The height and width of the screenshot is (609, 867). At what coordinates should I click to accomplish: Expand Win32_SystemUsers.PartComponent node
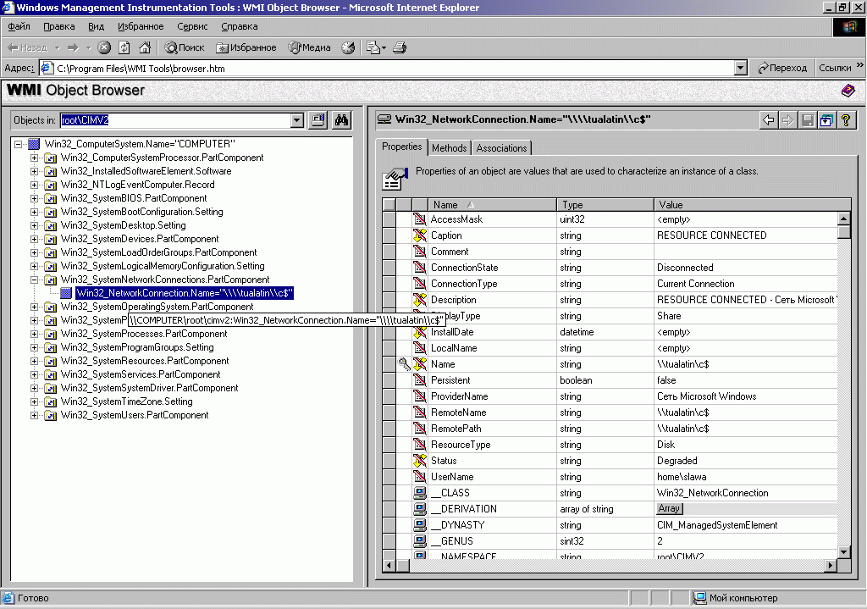[x=34, y=415]
